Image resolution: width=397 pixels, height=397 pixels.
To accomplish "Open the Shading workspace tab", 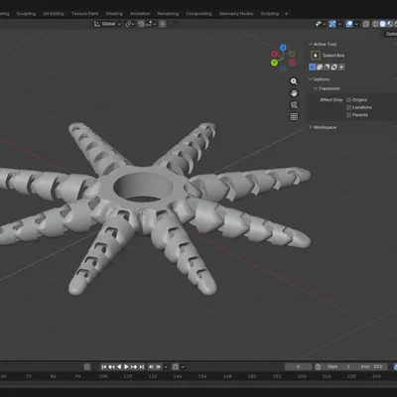I will point(114,14).
